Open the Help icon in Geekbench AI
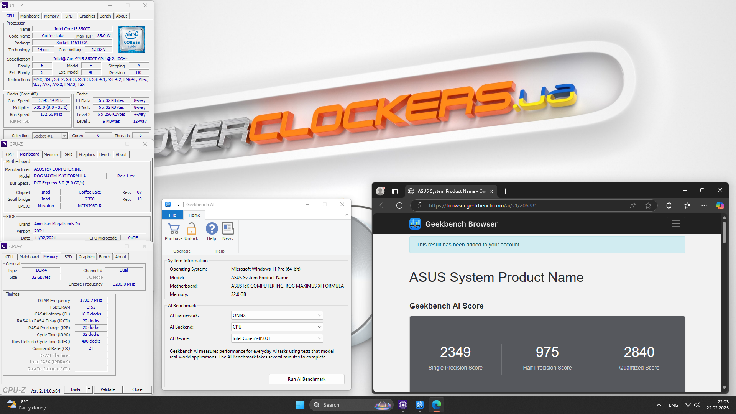 pyautogui.click(x=212, y=229)
